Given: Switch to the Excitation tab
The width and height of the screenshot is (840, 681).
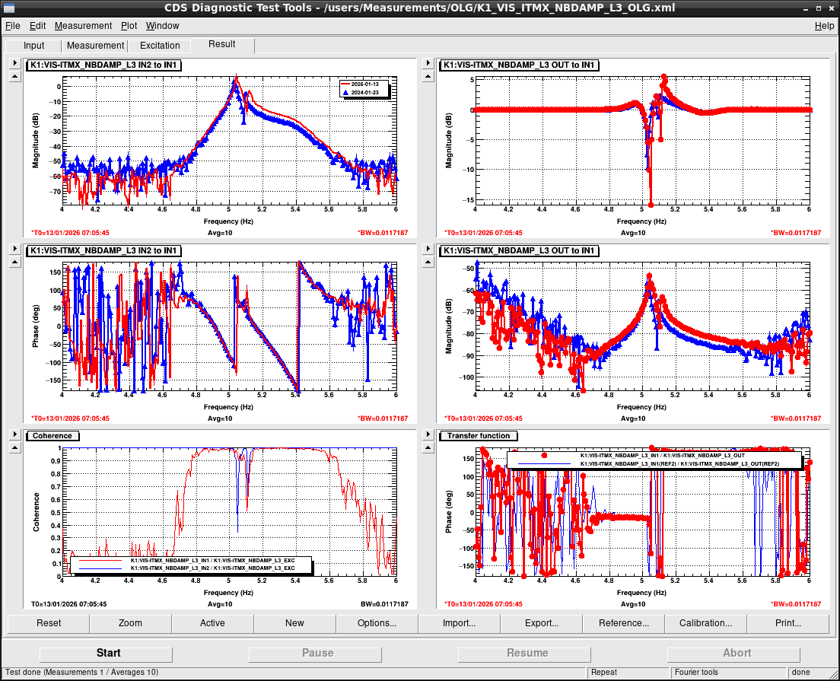Looking at the screenshot, I should click(160, 46).
